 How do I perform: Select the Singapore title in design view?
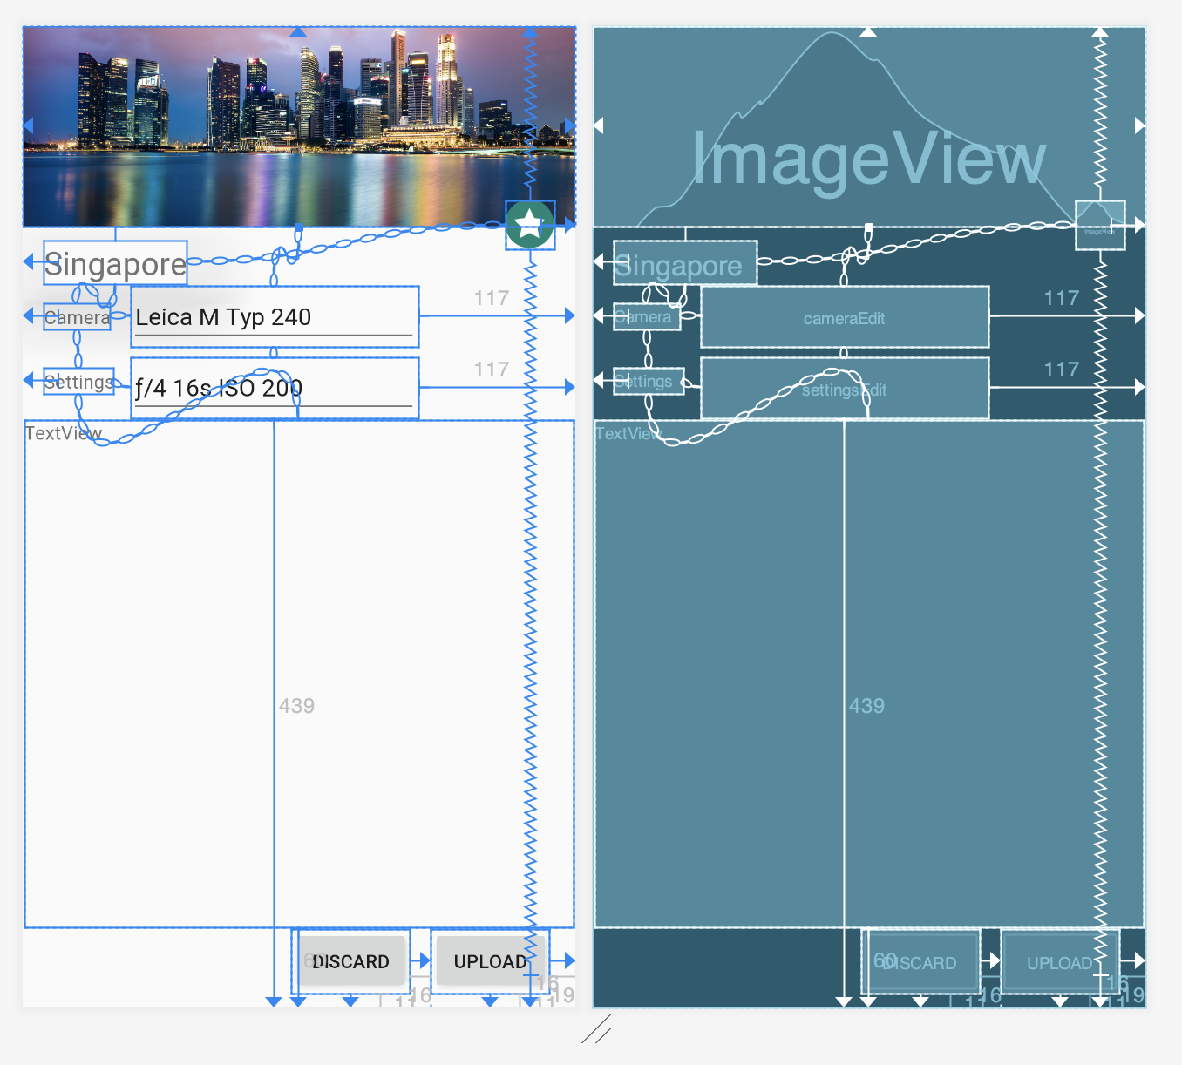tap(115, 263)
